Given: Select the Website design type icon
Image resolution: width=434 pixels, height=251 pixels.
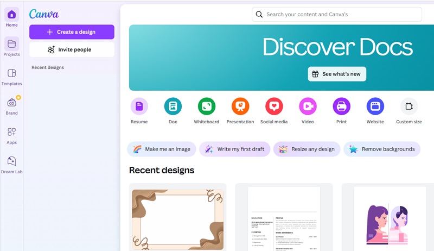Looking at the screenshot, I should (375, 106).
